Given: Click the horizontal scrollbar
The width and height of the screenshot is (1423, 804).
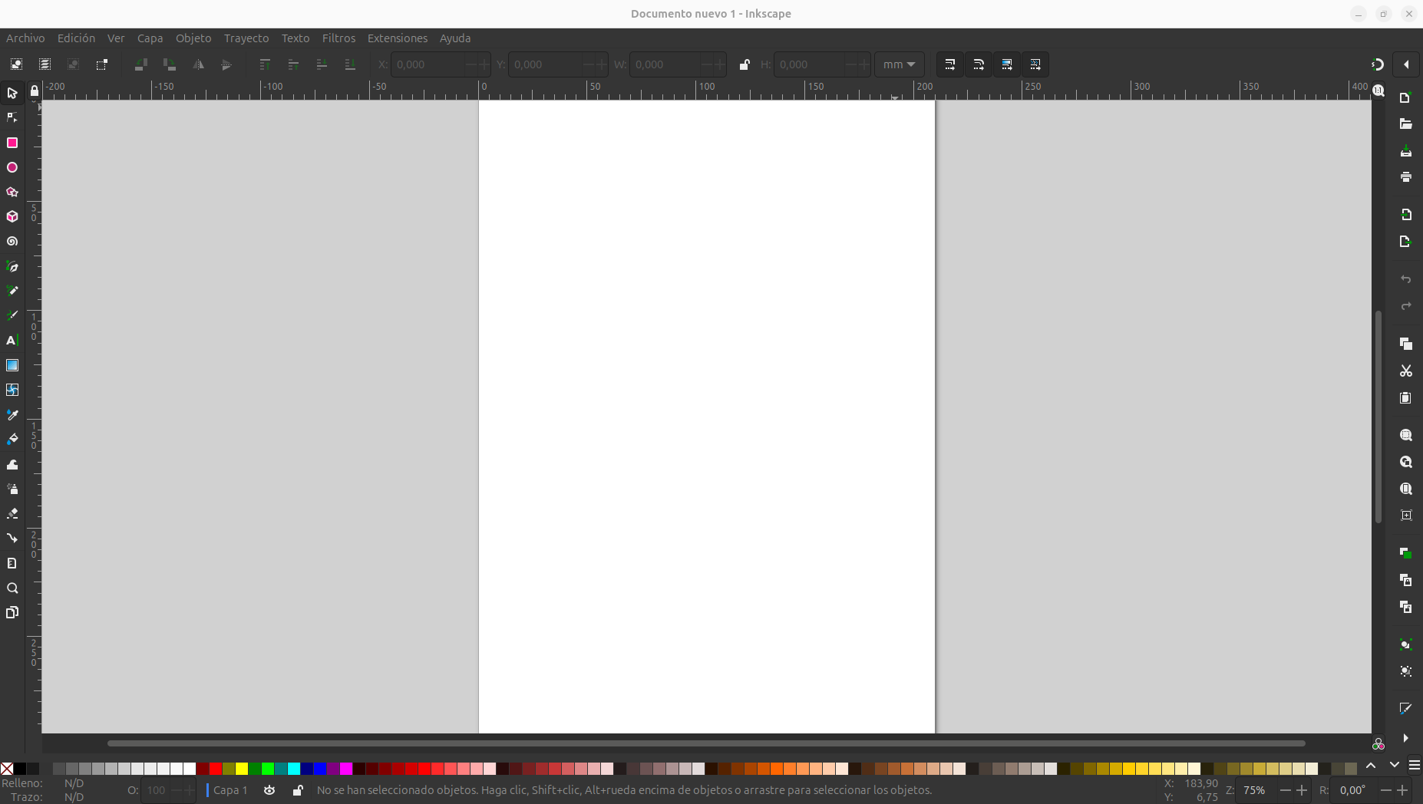Looking at the screenshot, I should pos(706,743).
